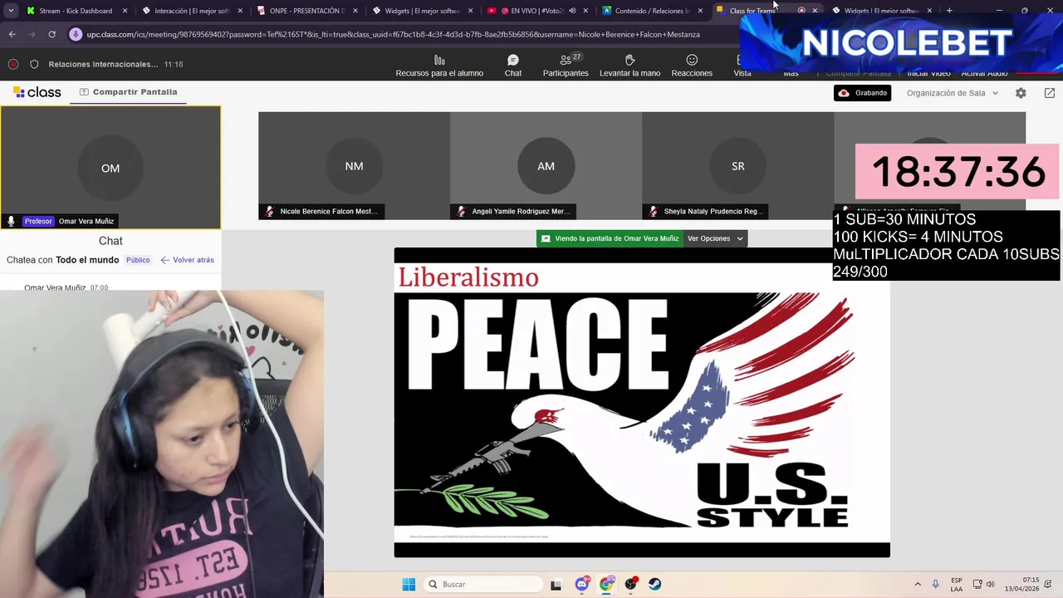Click the Chat panel heading
1063x598 pixels.
(110, 241)
